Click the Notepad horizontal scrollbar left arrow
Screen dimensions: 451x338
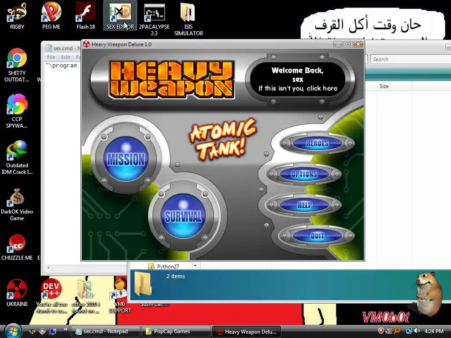click(48, 268)
